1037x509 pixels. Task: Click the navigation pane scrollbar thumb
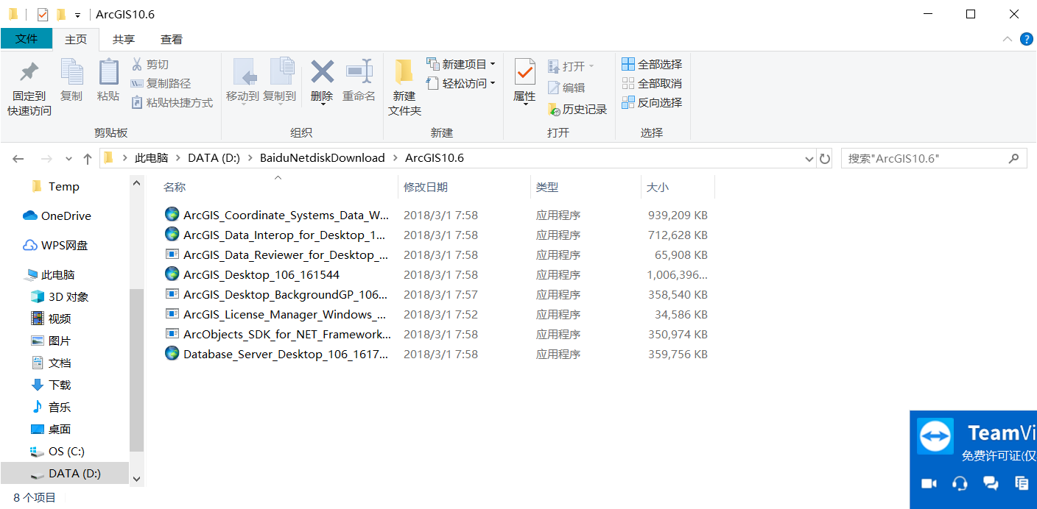136,370
